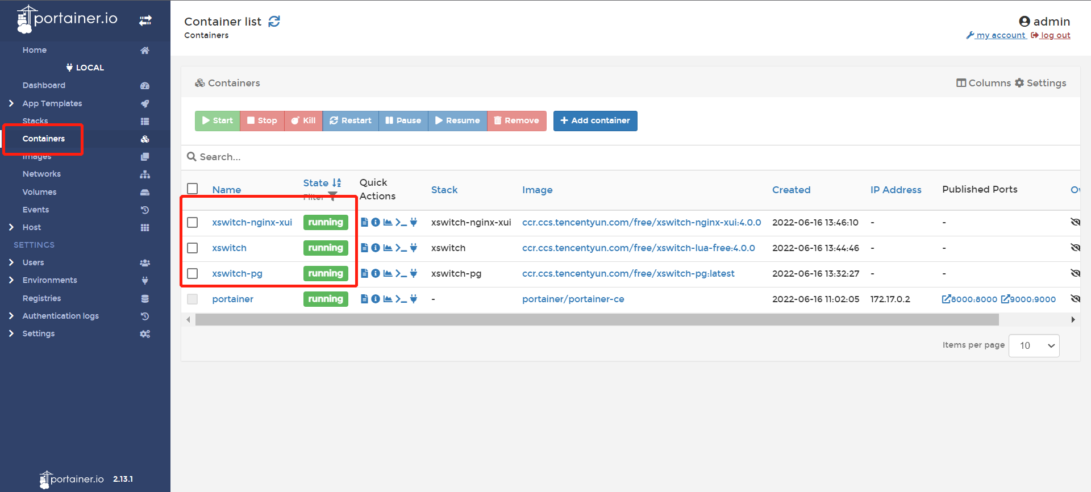
Task: Toggle ownership eye icon for xswitch-pg
Action: [x=1075, y=273]
